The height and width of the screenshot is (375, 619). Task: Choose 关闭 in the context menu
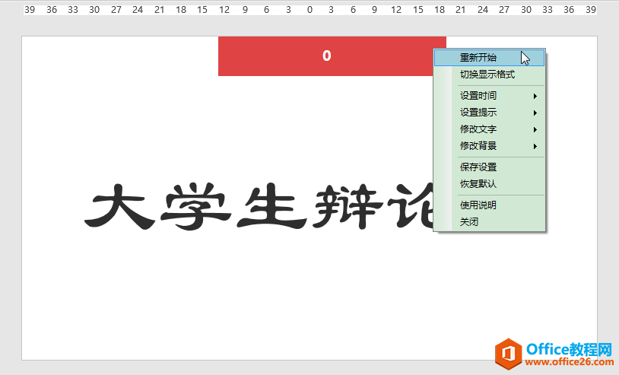click(489, 222)
